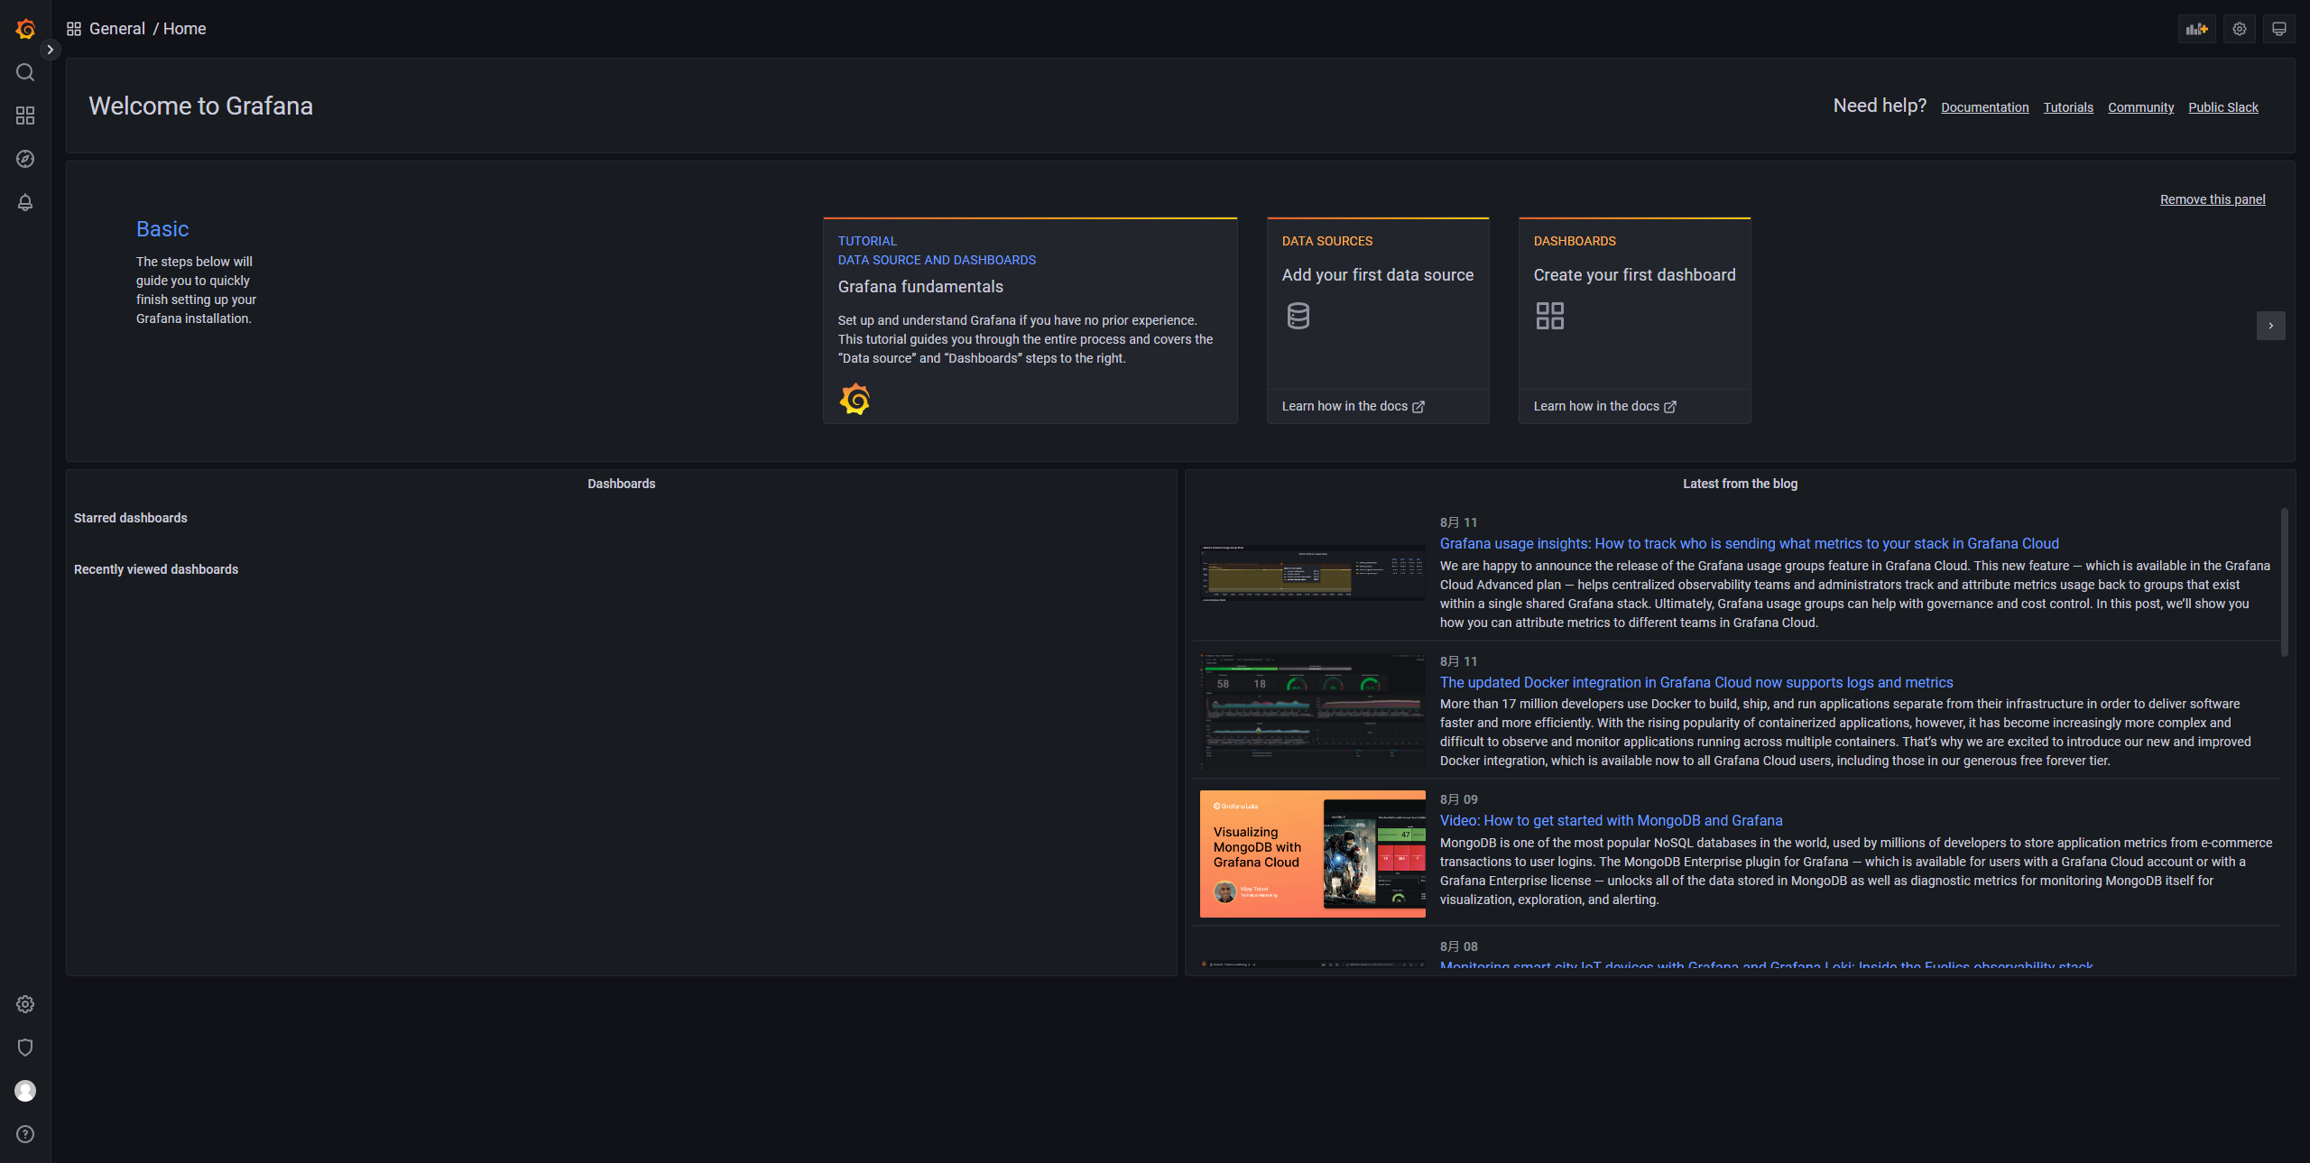Click the Grafana logo in sidebar
2310x1163 pixels.
pyautogui.click(x=25, y=29)
